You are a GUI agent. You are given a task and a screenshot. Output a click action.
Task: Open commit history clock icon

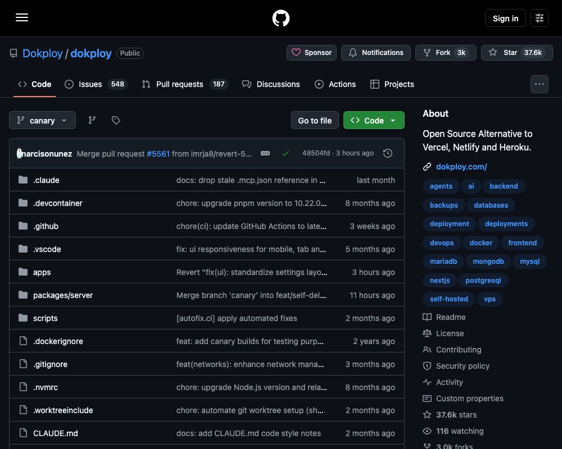(x=387, y=153)
